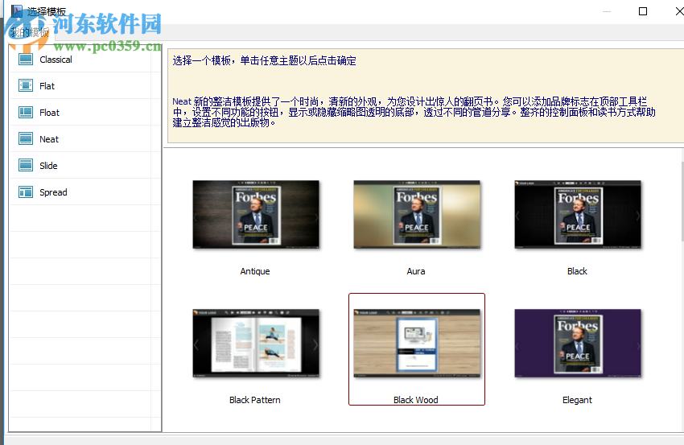Screen dimensions: 684x445
Task: Select the Flat label in template list
Action: click(47, 86)
